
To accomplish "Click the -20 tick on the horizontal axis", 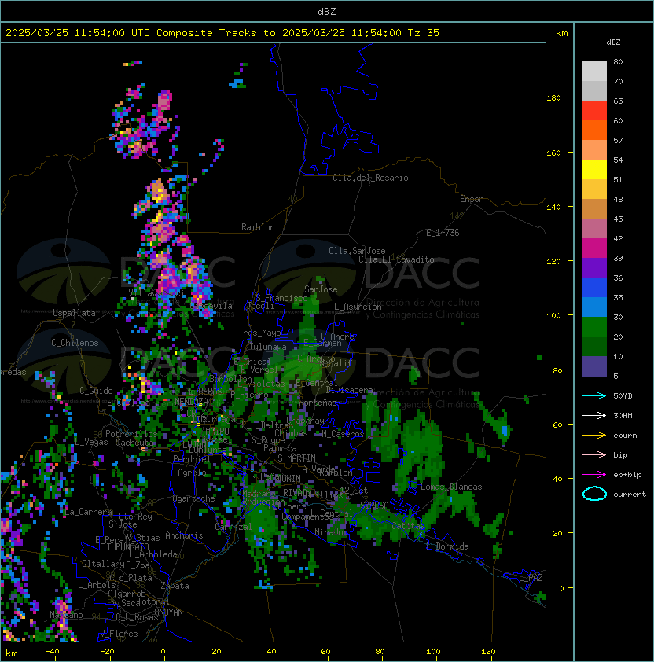I will 107,652.
